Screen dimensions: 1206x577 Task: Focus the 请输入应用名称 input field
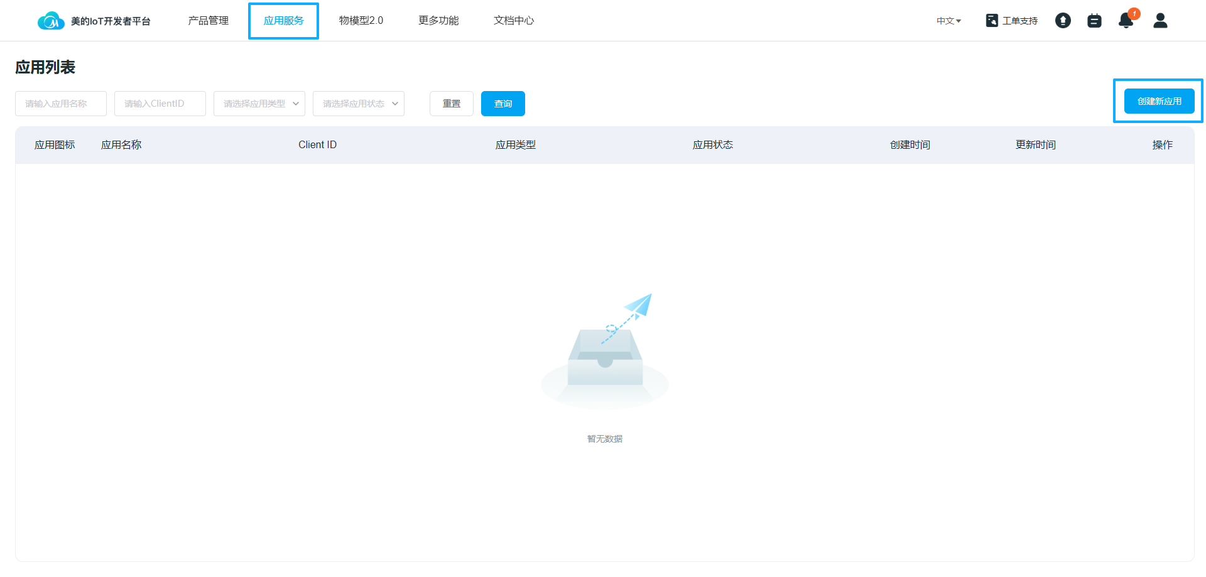point(61,104)
